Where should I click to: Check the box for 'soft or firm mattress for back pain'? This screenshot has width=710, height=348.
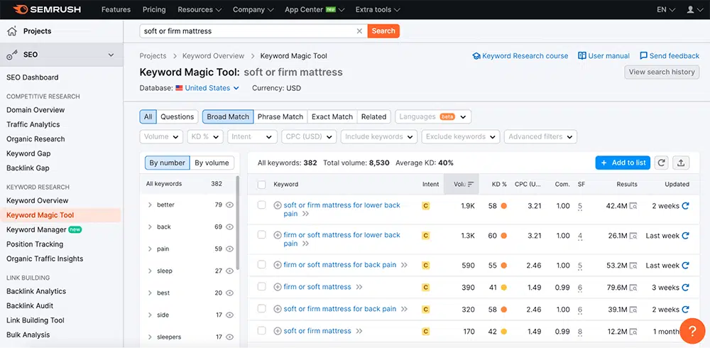261,308
